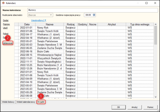This screenshot has width=160, height=112.
Task: Click the Anuluj button
Action: (x=134, y=107)
